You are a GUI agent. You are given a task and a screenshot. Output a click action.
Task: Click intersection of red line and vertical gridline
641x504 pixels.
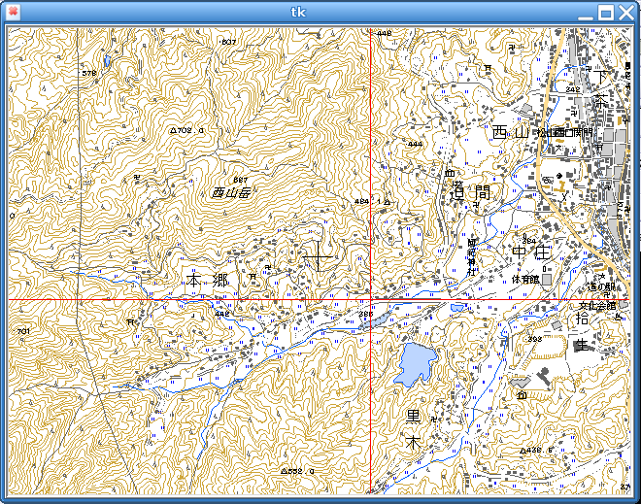tap(373, 301)
